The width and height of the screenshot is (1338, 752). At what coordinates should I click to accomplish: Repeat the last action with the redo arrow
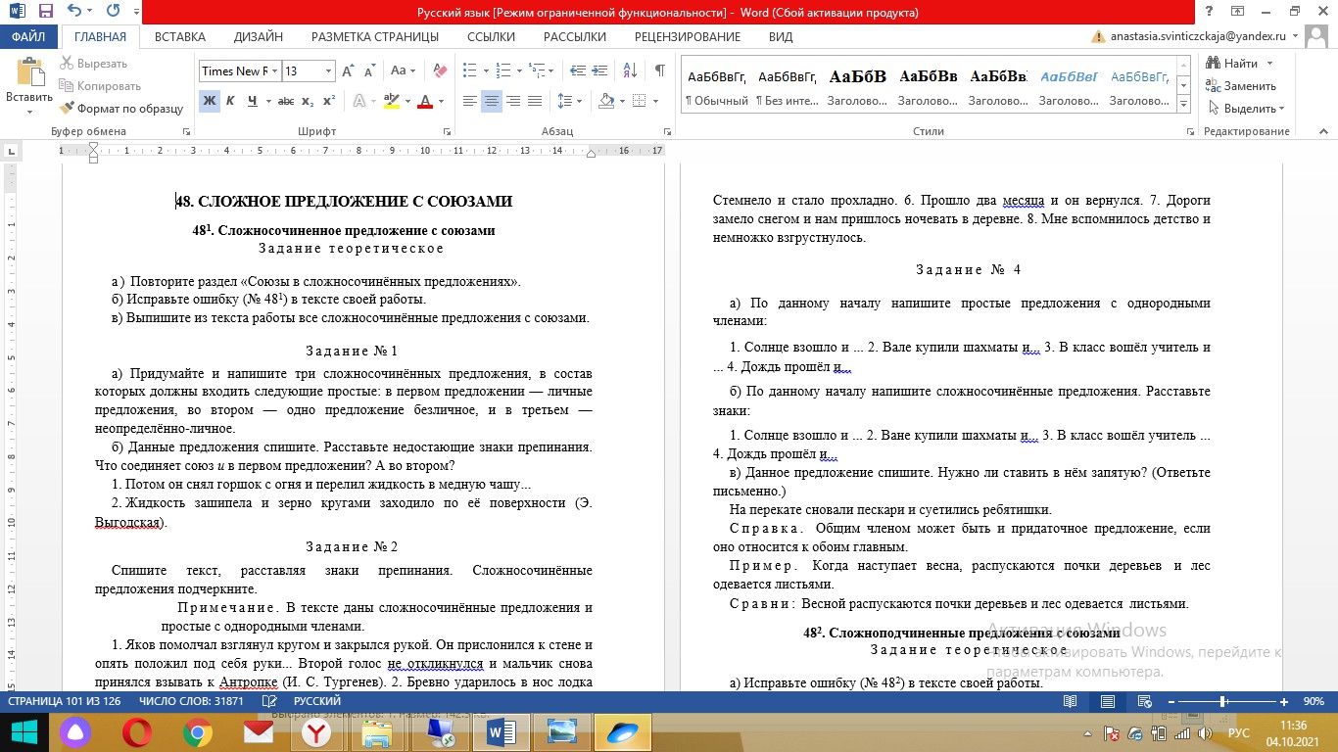pos(112,12)
